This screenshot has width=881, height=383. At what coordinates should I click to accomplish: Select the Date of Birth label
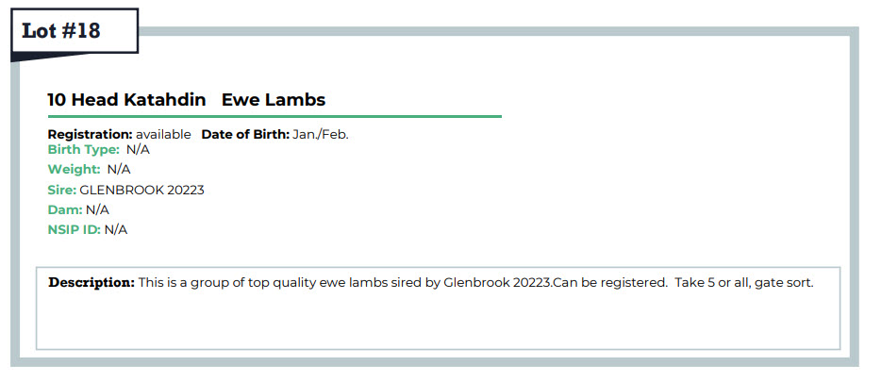tap(245, 135)
